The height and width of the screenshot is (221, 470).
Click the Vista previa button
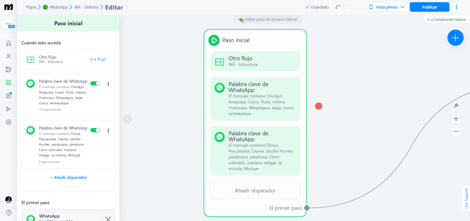point(383,7)
